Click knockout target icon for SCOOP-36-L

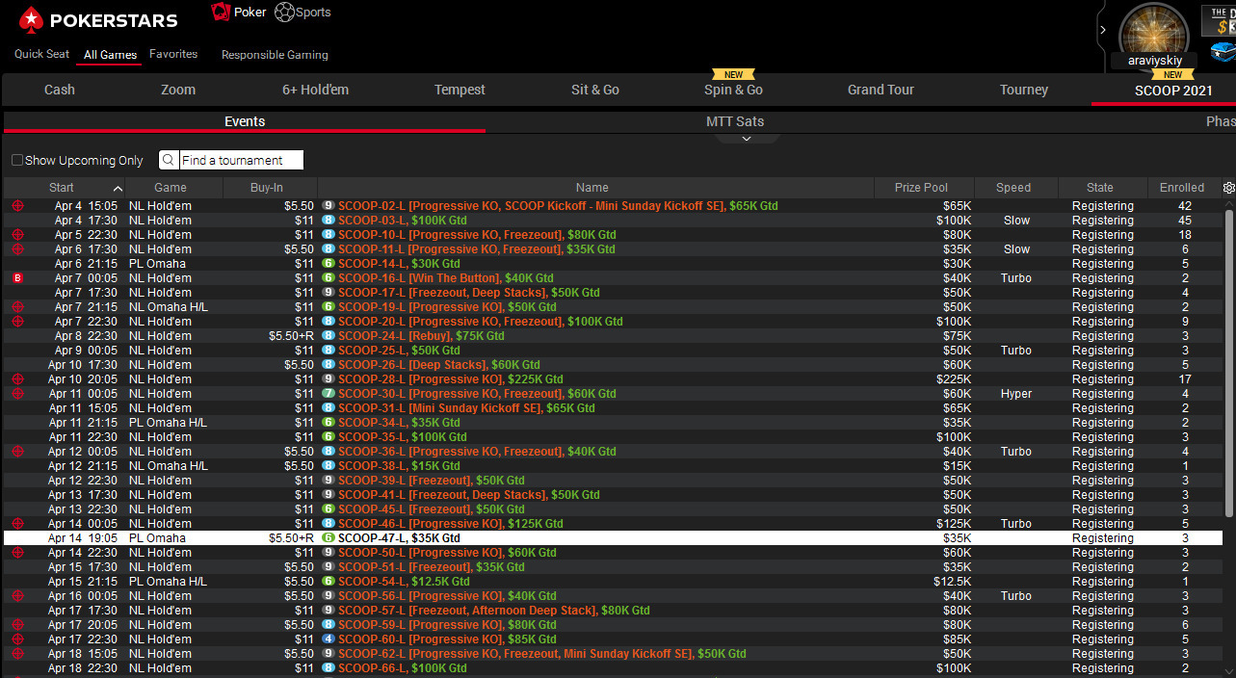[x=17, y=452]
